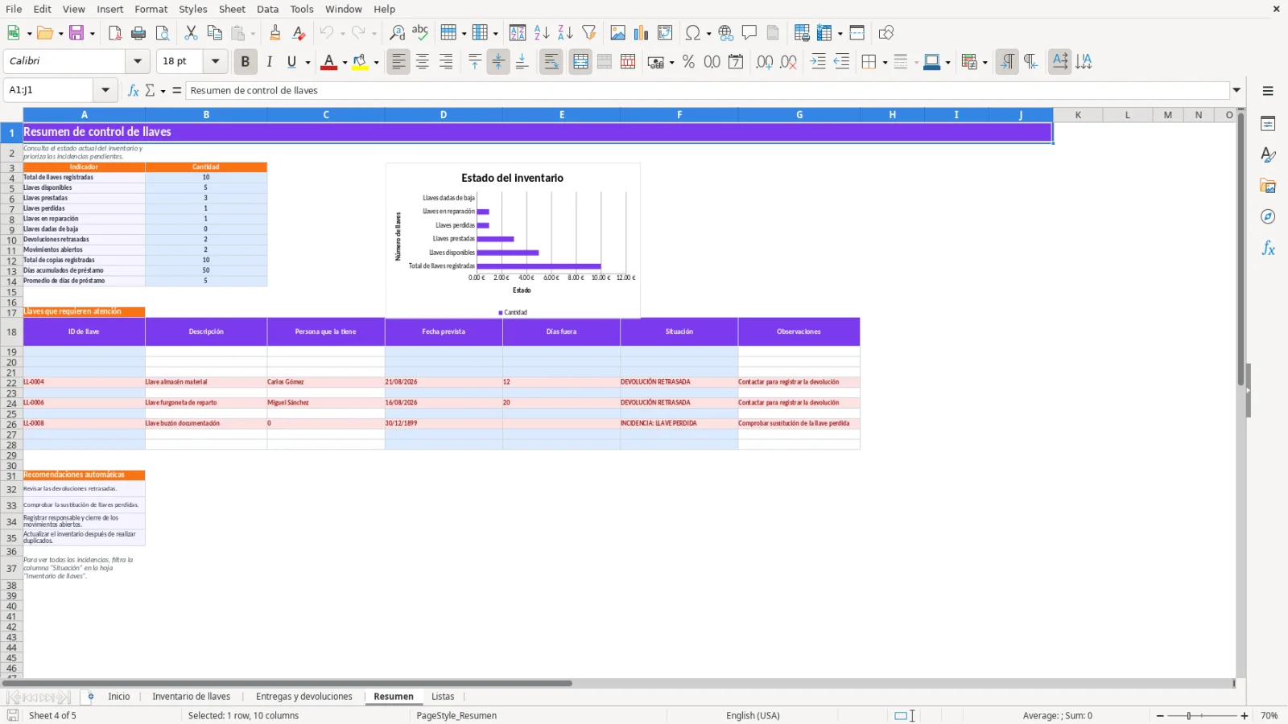Toggle italic formatting
The image size is (1288, 724).
(270, 61)
